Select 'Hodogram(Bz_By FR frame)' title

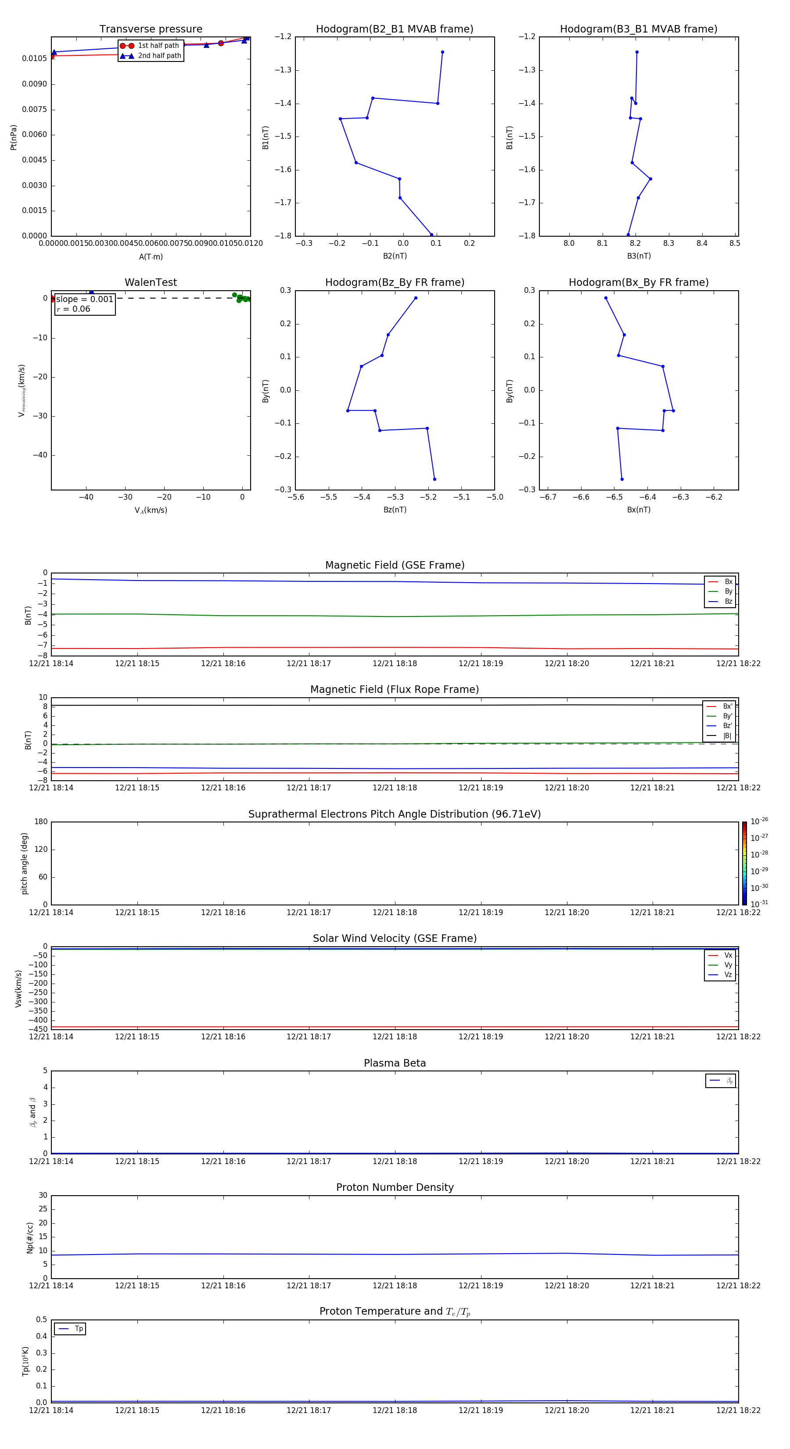[x=395, y=282]
